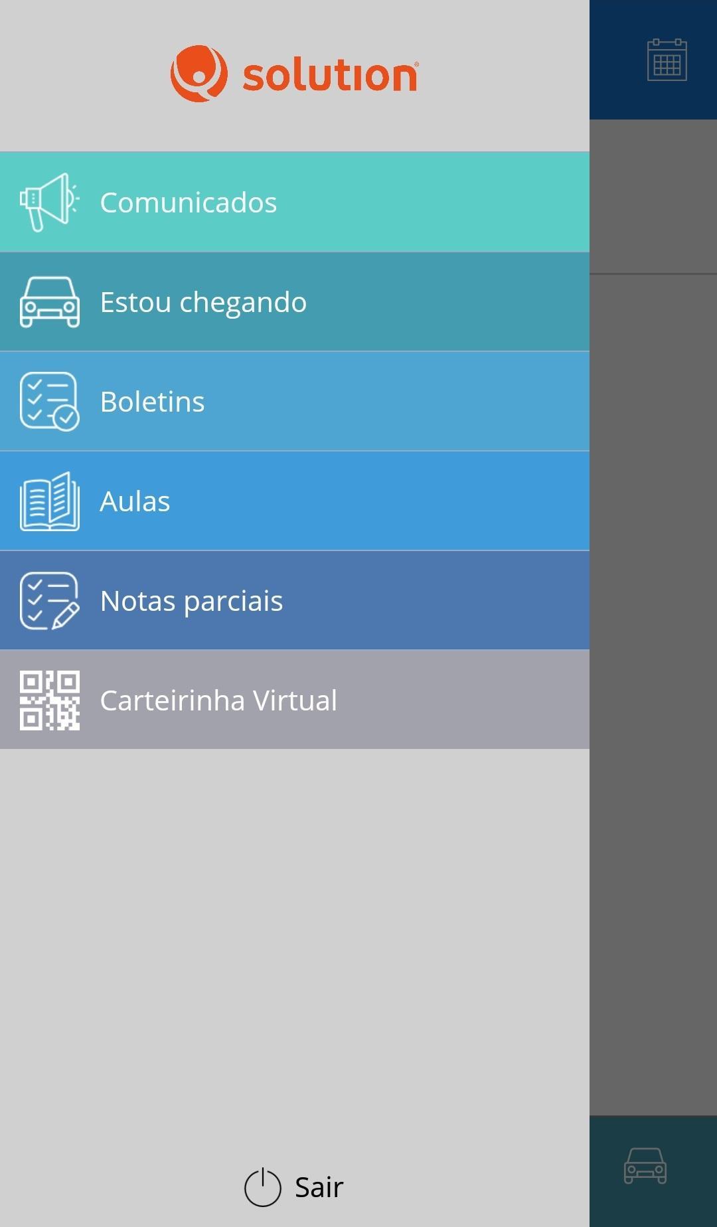Tap the orange Solution logo emblem
This screenshot has width=717, height=1227.
pyautogui.click(x=199, y=73)
